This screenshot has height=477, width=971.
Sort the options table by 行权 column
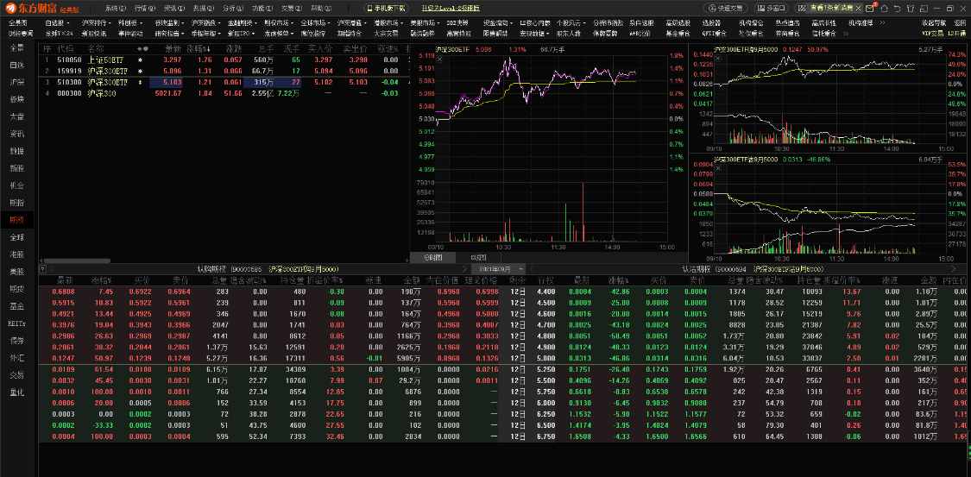(x=545, y=280)
